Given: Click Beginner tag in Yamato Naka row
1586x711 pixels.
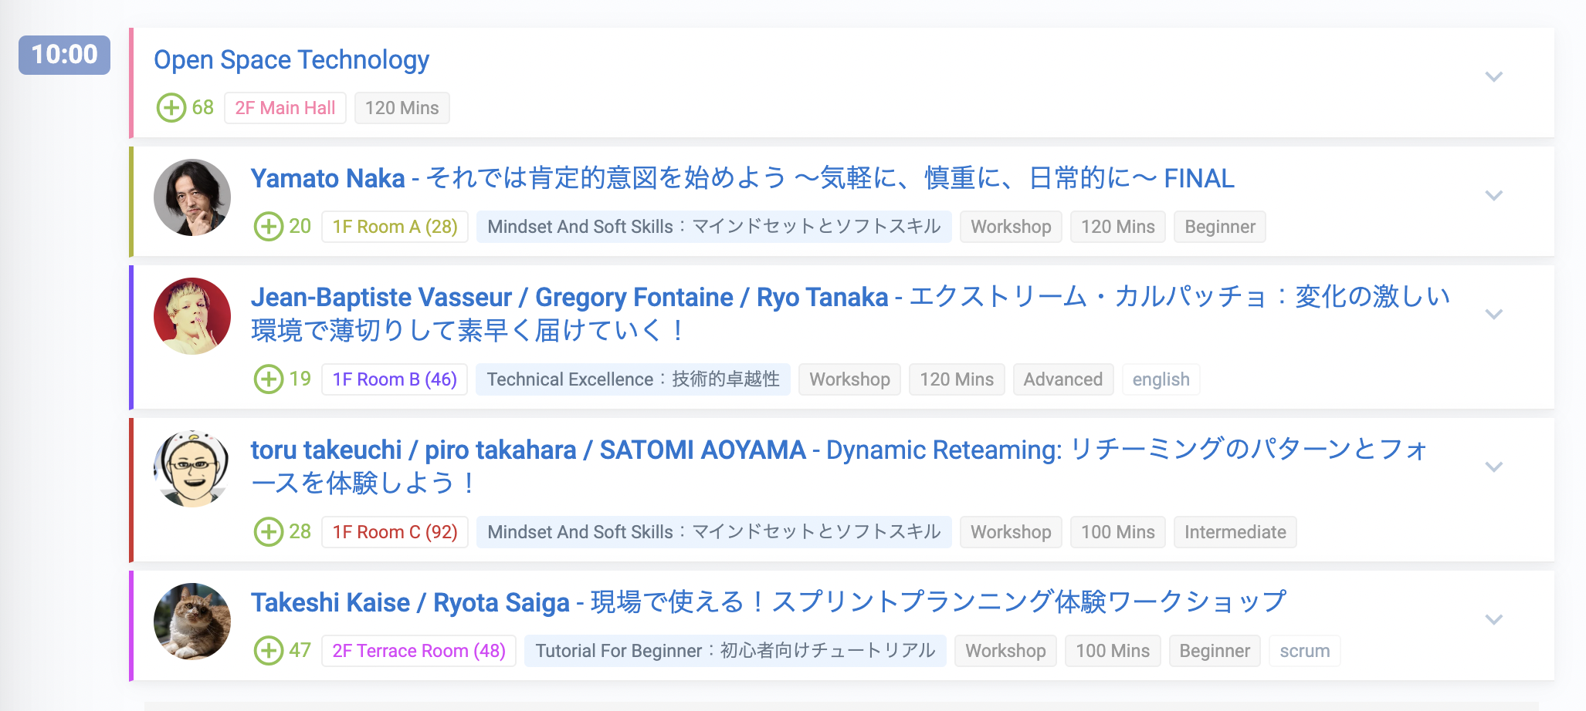Looking at the screenshot, I should [x=1220, y=227].
